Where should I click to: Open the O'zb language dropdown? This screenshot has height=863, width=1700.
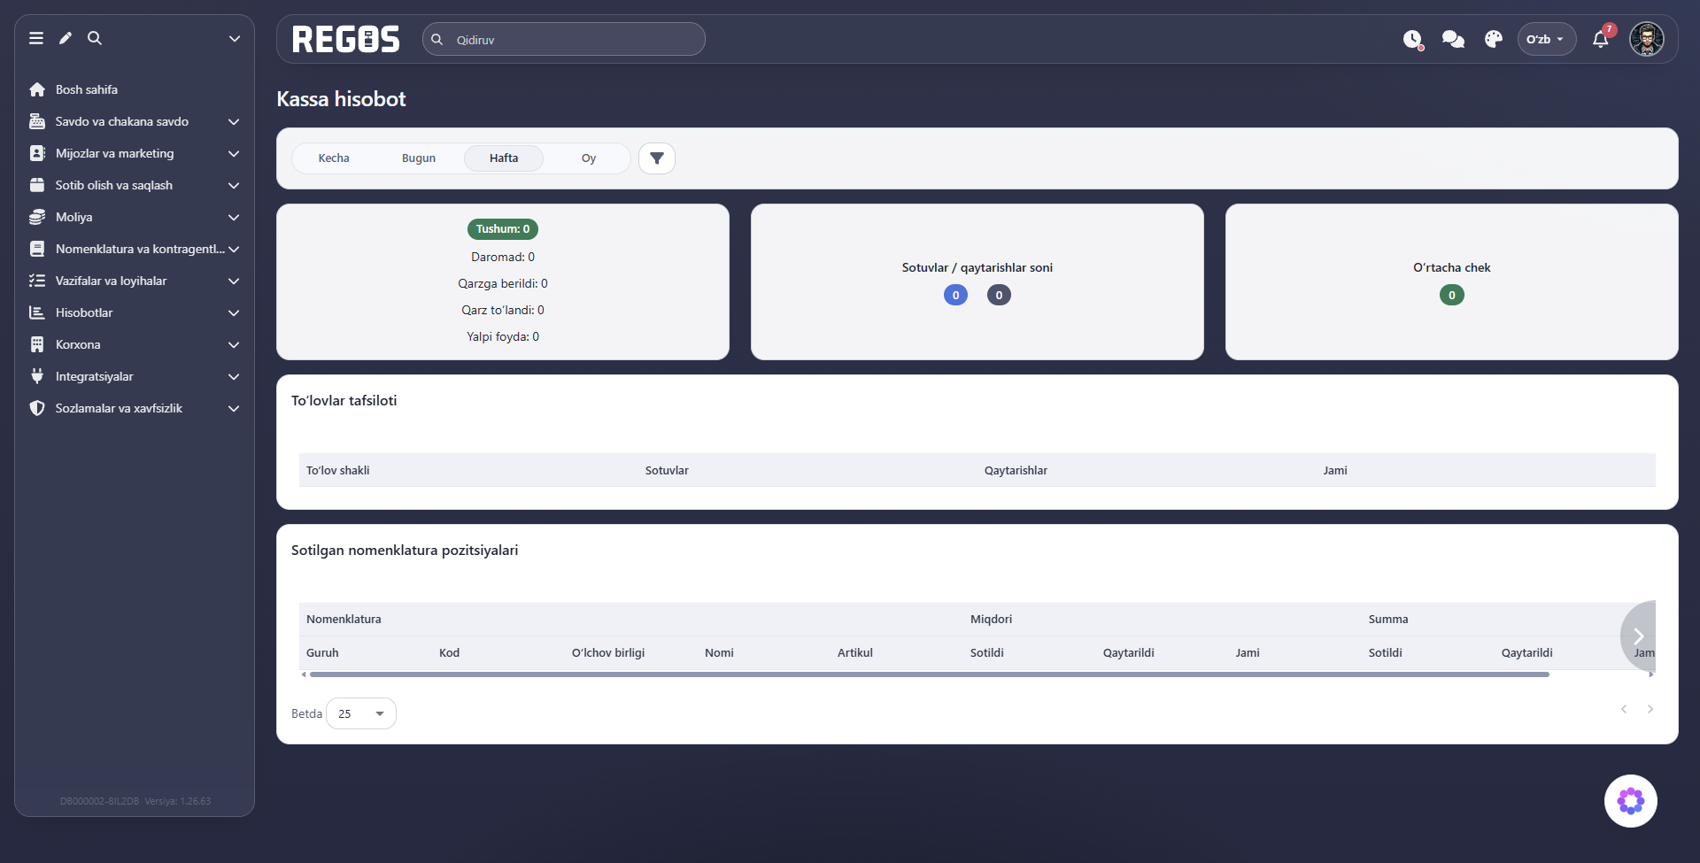[x=1546, y=39]
